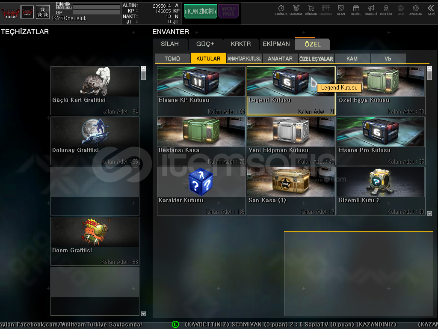Image resolution: width=438 pixels, height=329 pixels.
Task: Select the Legend Kutusu item
Action: [291, 91]
